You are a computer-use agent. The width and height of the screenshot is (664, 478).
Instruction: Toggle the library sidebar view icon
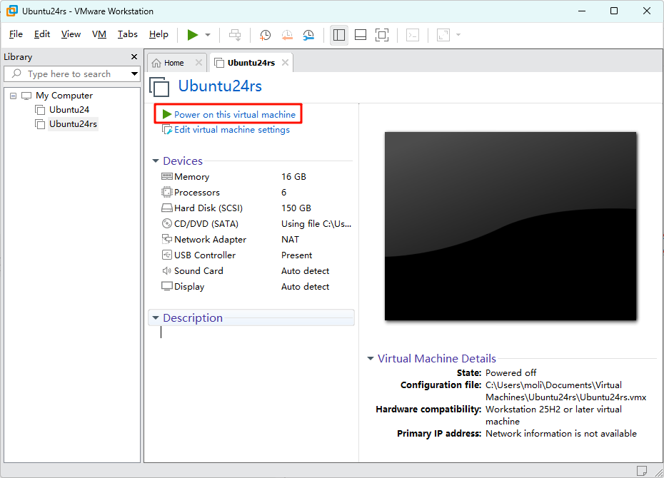[x=338, y=35]
